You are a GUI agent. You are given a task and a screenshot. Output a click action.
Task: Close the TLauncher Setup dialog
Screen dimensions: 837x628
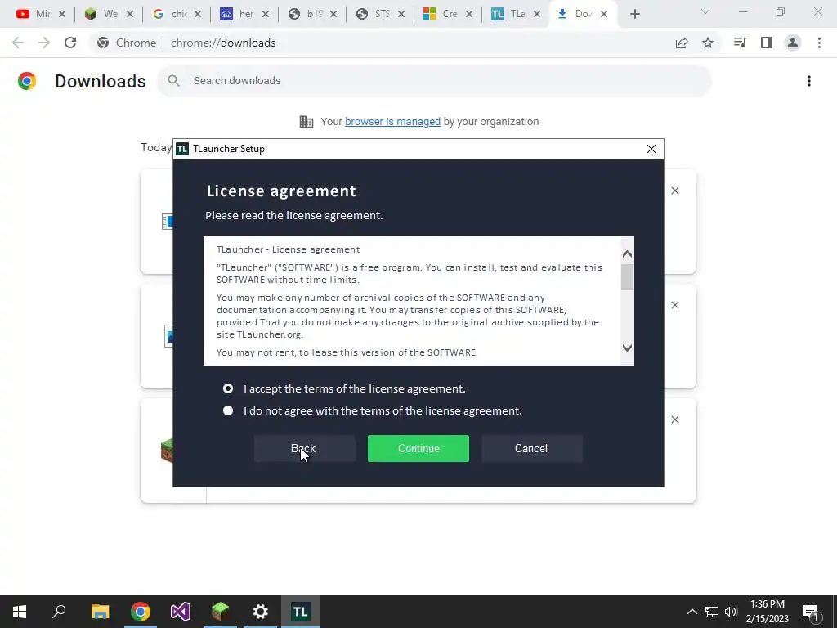point(651,149)
